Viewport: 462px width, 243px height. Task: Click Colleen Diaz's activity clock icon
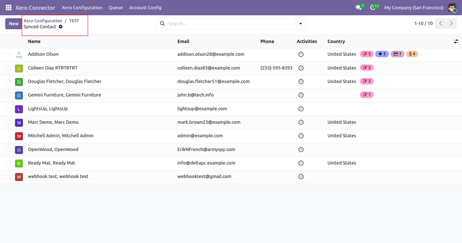click(301, 68)
